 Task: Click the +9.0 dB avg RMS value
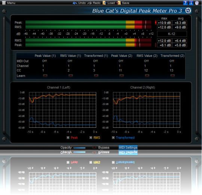tap(180, 27)
